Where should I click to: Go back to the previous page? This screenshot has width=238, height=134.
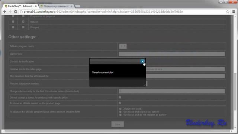pos(5,12)
